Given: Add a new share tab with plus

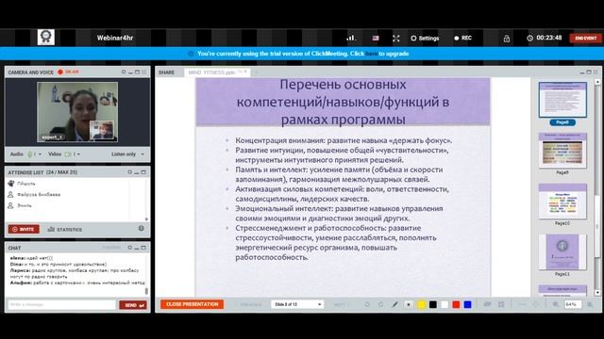Looking at the screenshot, I should tap(256, 73).
